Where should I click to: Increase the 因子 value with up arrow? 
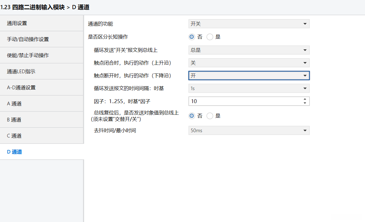click(x=305, y=99)
